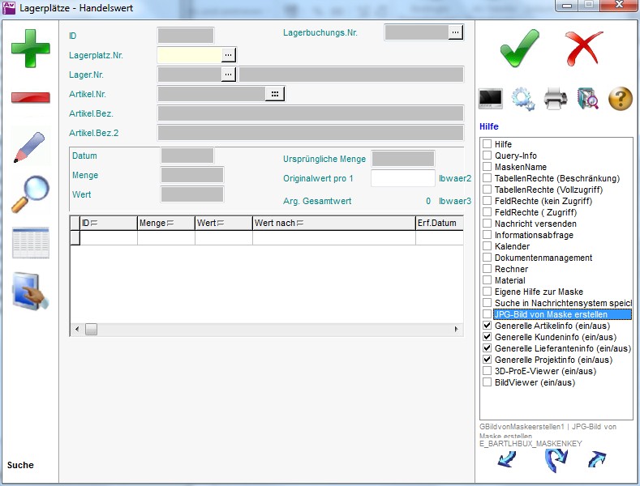
Task: Click the printer icon
Action: tap(556, 99)
